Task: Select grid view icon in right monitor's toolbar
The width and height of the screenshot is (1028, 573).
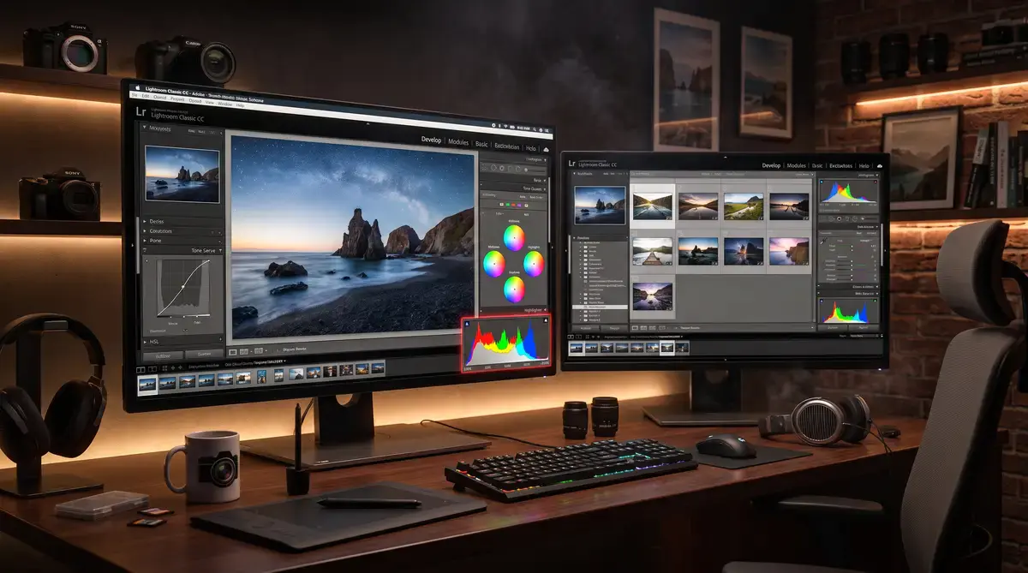Action: (637, 327)
